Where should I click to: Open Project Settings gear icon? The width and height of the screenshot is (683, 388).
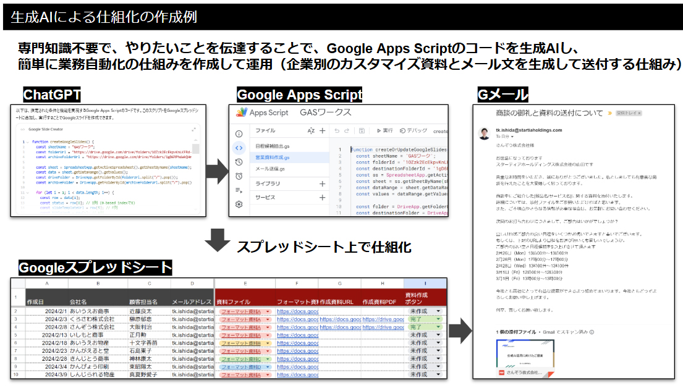tap(239, 205)
